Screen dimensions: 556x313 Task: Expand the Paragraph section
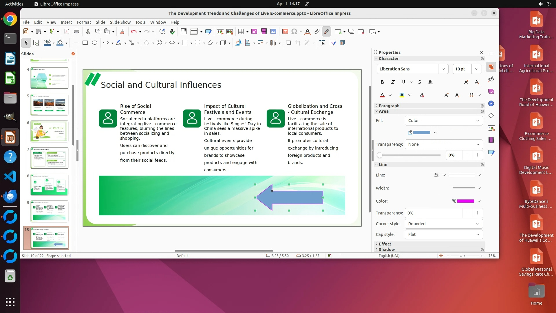[389, 106]
